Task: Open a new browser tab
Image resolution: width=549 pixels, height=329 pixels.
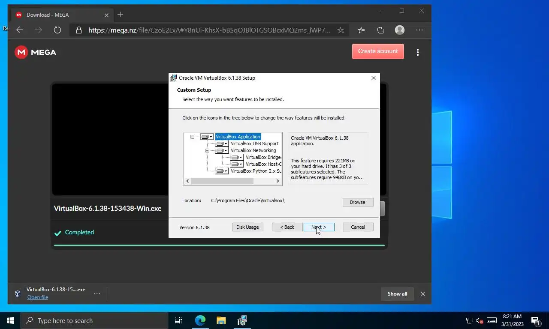Action: click(121, 15)
